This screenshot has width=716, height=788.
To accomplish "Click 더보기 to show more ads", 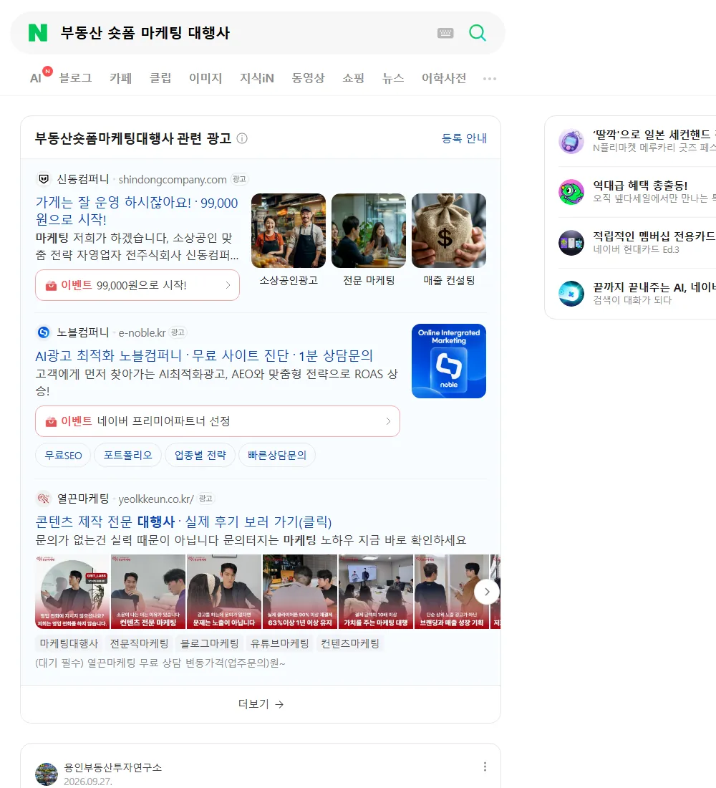I will point(261,704).
